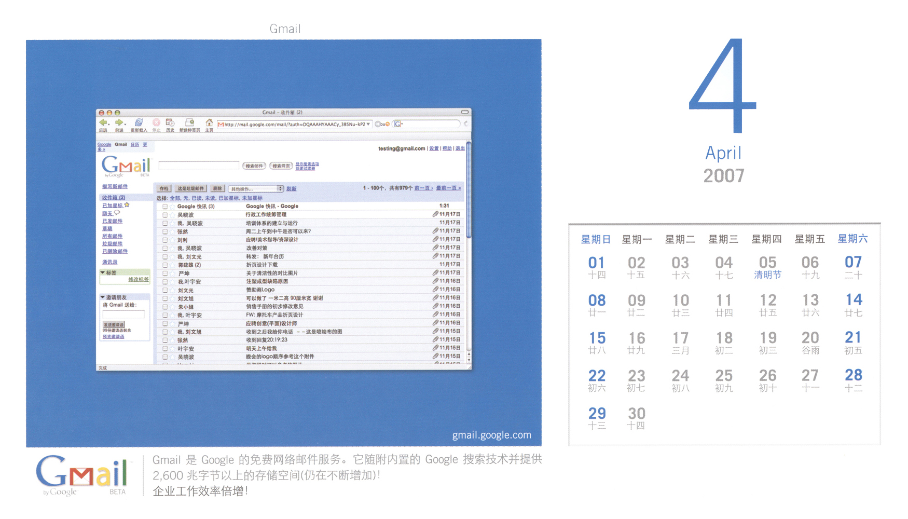Tick checkbox for 收到回复20:19:23 message
The image size is (908, 519).
[164, 340]
